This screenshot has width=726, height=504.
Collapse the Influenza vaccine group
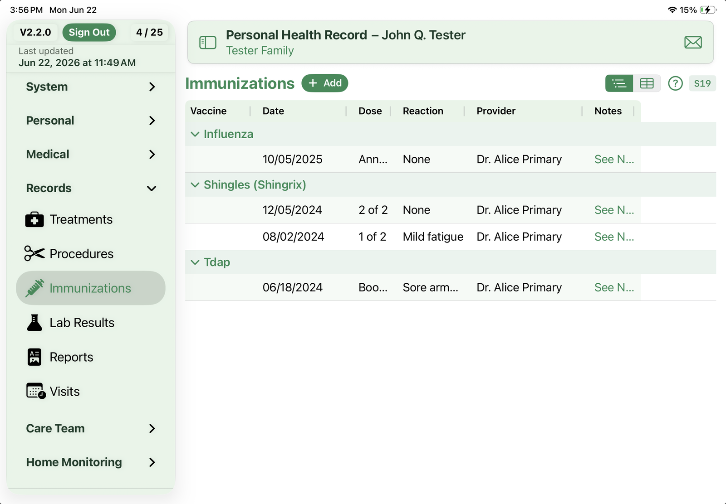(x=195, y=134)
